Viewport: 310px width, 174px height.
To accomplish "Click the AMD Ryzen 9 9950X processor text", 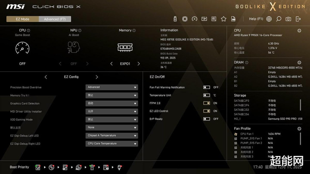I will tap(258, 35).
